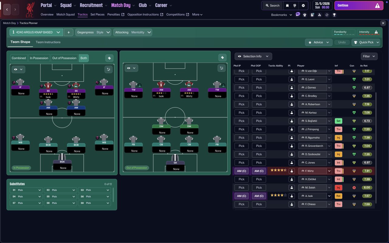389x243 pixels.
Task: Close the Tactics Planner panel
Action: pos(383,23)
